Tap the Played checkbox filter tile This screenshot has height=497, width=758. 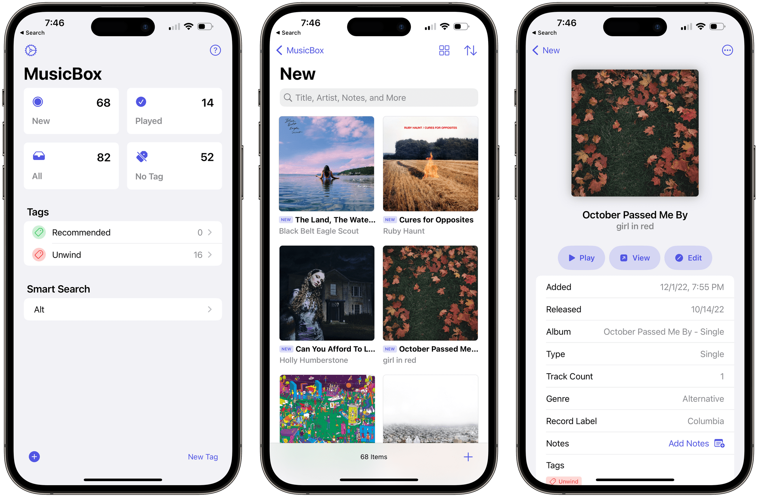(173, 111)
